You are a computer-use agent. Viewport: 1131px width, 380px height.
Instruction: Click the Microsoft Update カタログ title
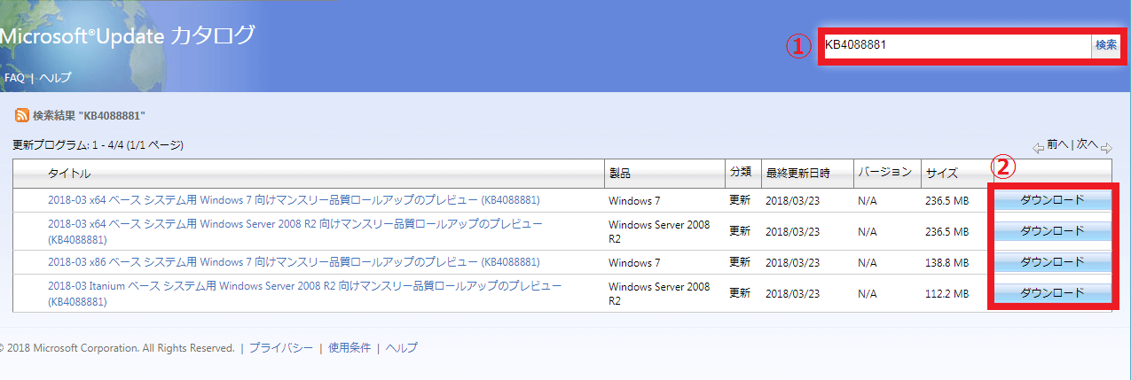[126, 36]
